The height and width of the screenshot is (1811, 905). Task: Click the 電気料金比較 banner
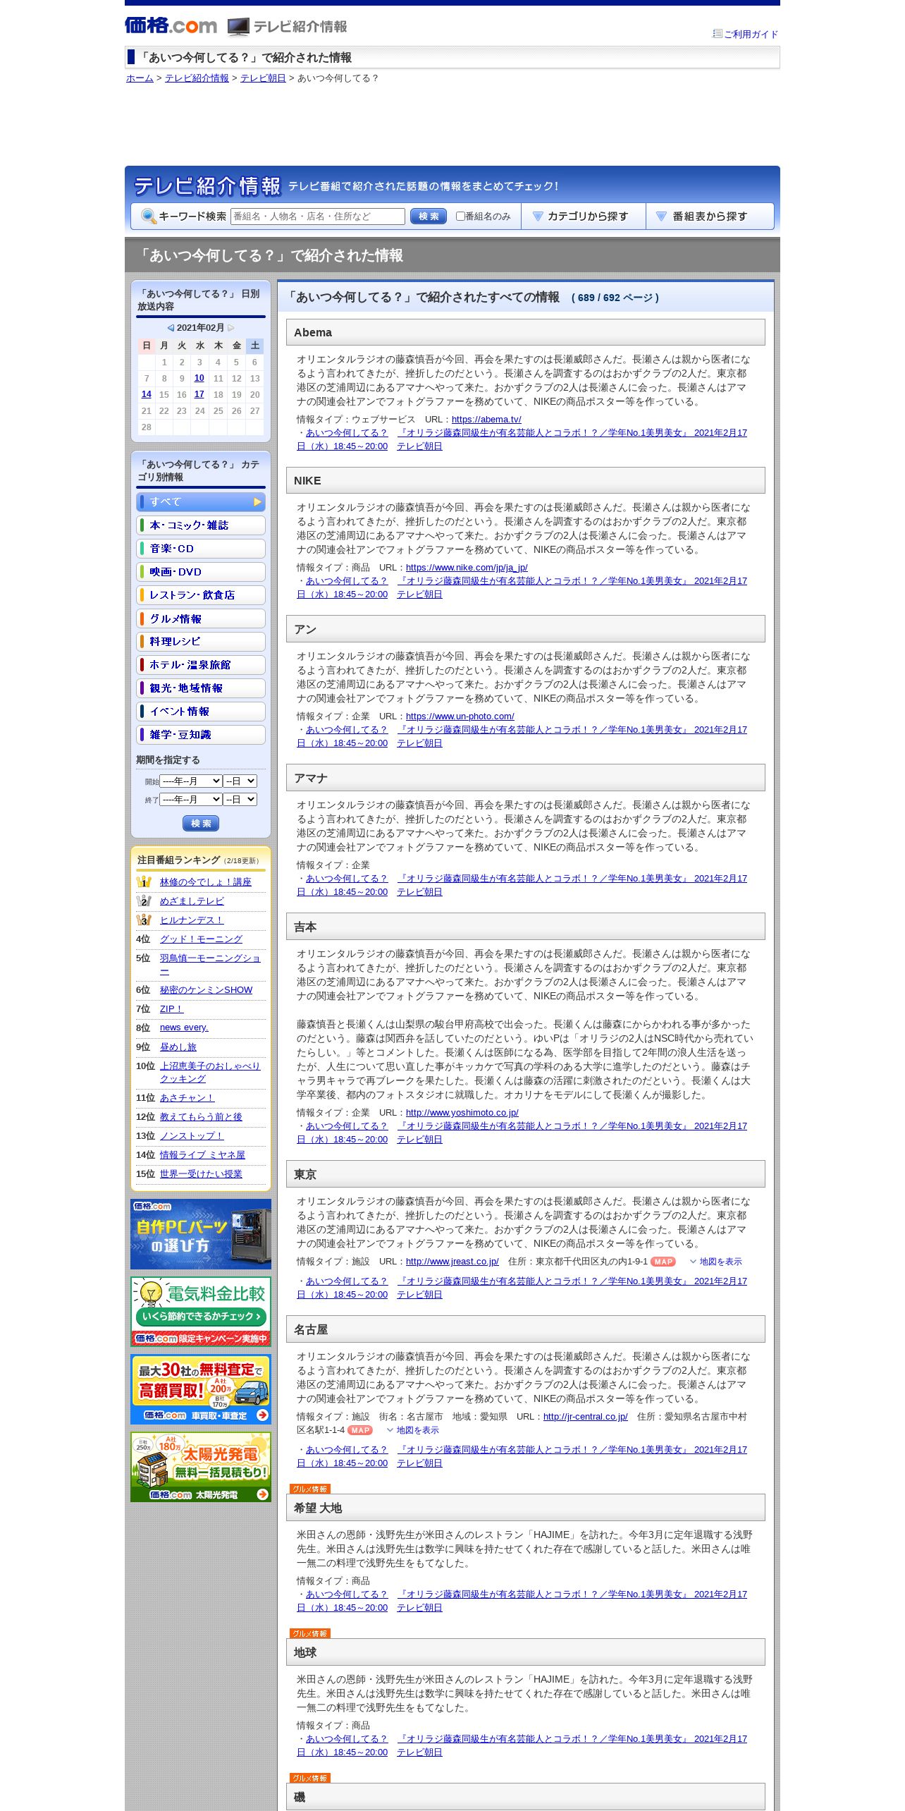tap(201, 1312)
